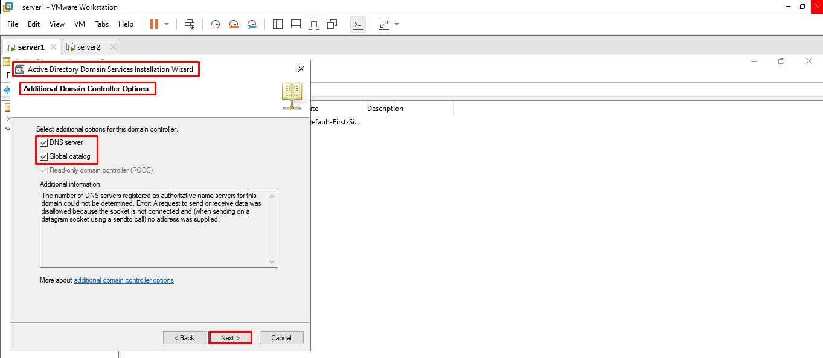823x358 pixels.
Task: Open the Tabs menu
Action: pyautogui.click(x=102, y=24)
